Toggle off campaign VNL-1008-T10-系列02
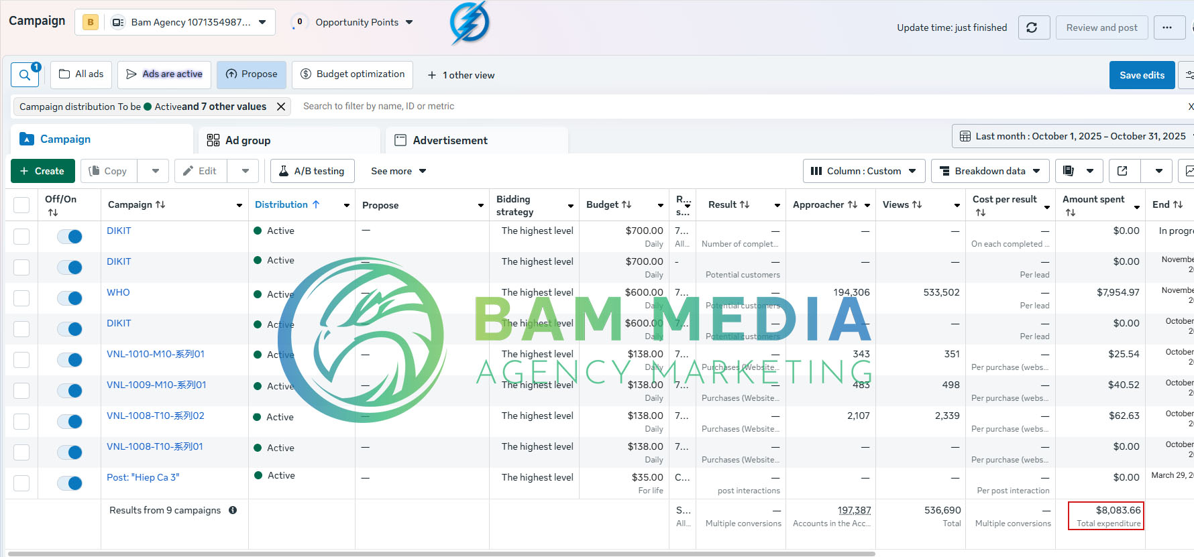The height and width of the screenshot is (557, 1194). coord(70,422)
